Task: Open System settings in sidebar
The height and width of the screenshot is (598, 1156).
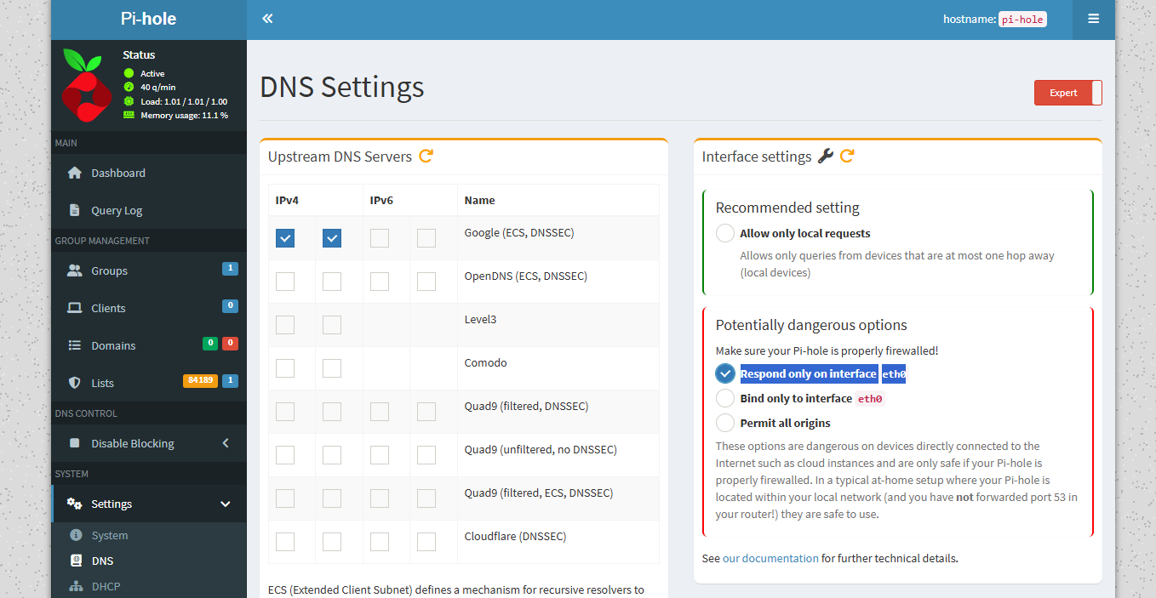Action: [x=109, y=535]
